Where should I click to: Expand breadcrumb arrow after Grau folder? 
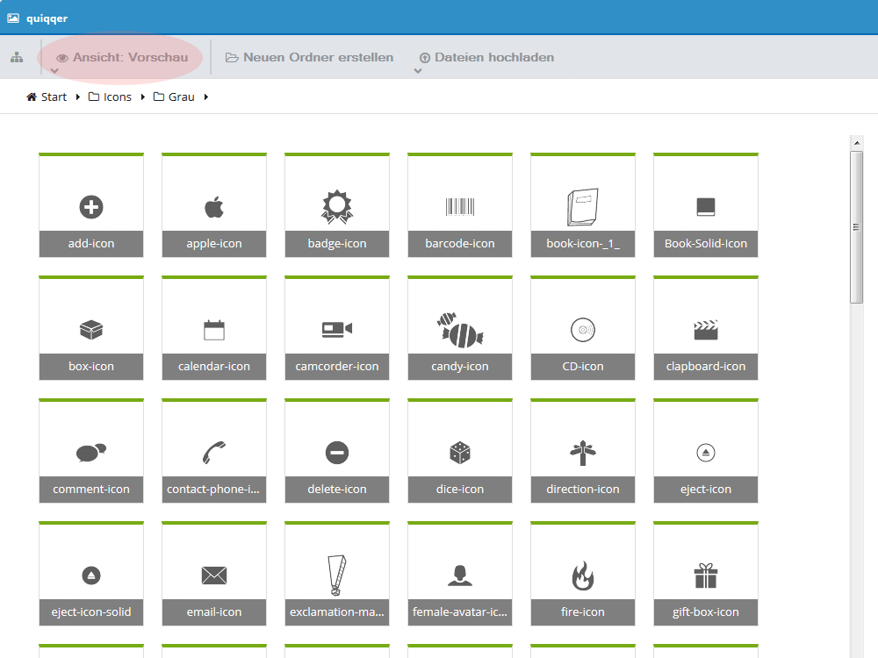coord(206,97)
